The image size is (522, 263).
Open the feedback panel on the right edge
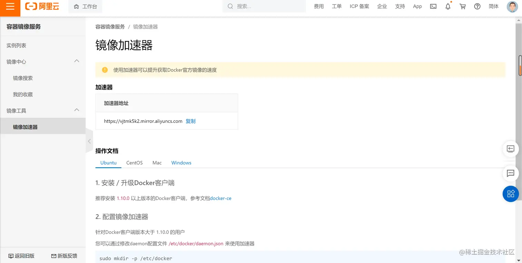coord(511,174)
